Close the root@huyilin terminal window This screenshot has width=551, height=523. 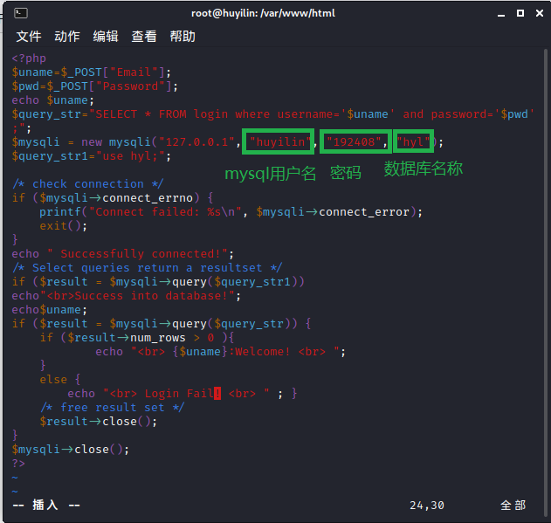[540, 13]
